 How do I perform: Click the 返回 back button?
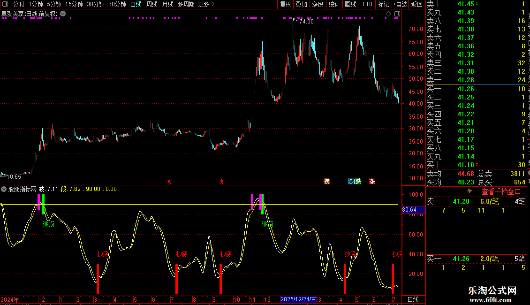(x=417, y=4)
